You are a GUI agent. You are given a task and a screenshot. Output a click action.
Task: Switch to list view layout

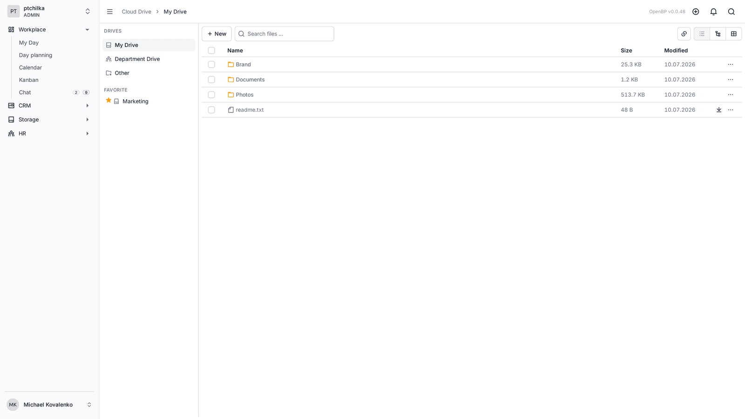[702, 34]
